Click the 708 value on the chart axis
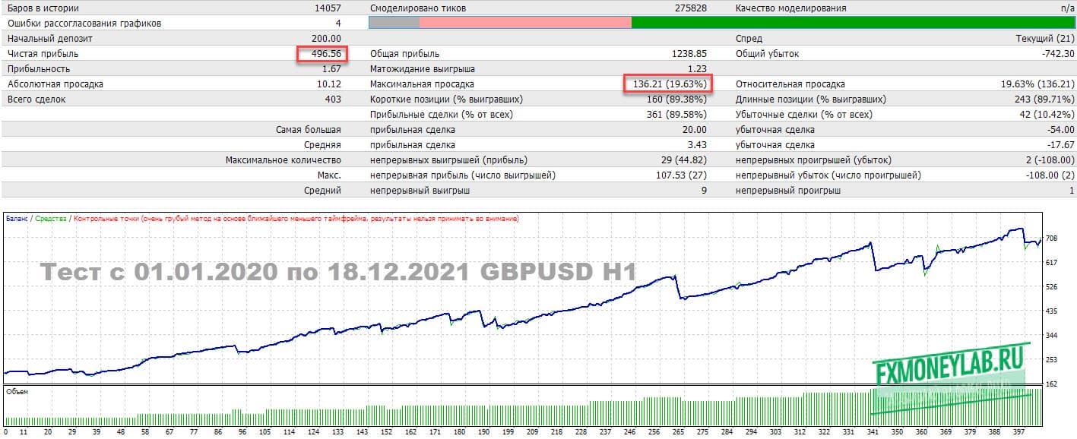The height and width of the screenshot is (439, 1077). pos(1052,238)
